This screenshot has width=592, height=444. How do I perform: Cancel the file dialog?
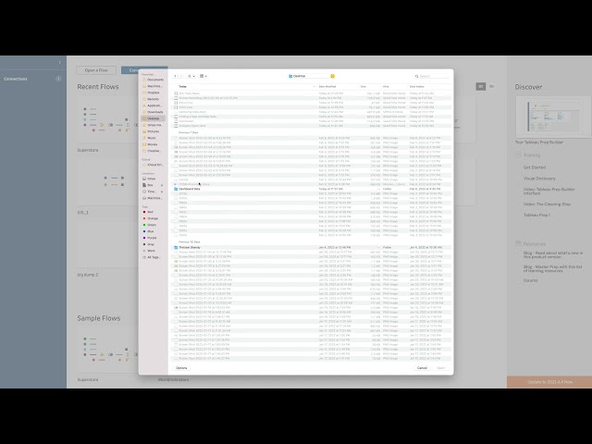pyautogui.click(x=422, y=368)
